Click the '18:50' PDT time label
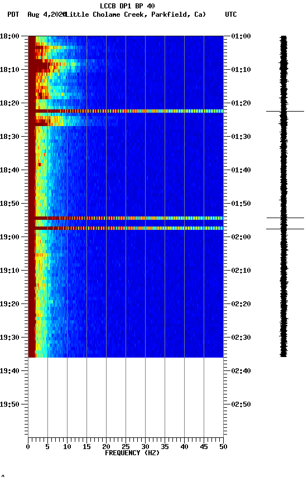Screen dimensions: 308x482 (9, 204)
